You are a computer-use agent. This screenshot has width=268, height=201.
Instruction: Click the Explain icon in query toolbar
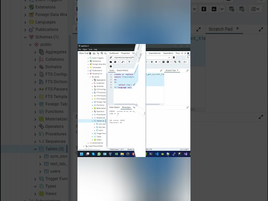click(x=163, y=62)
